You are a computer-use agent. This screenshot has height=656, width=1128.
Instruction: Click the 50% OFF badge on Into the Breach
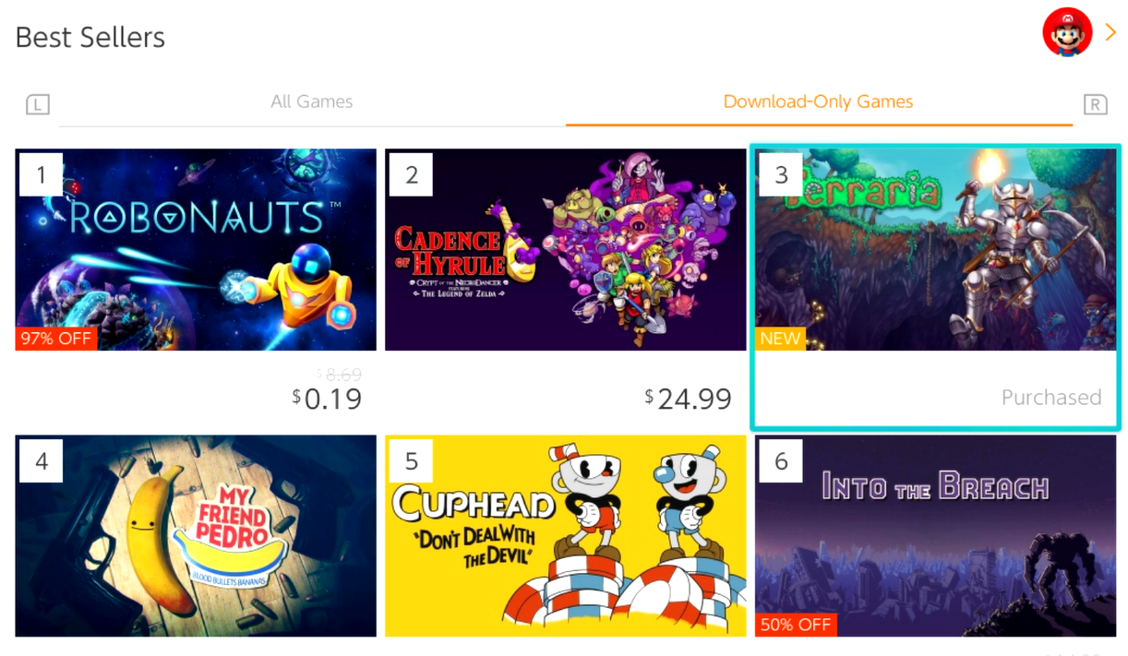[x=796, y=625]
